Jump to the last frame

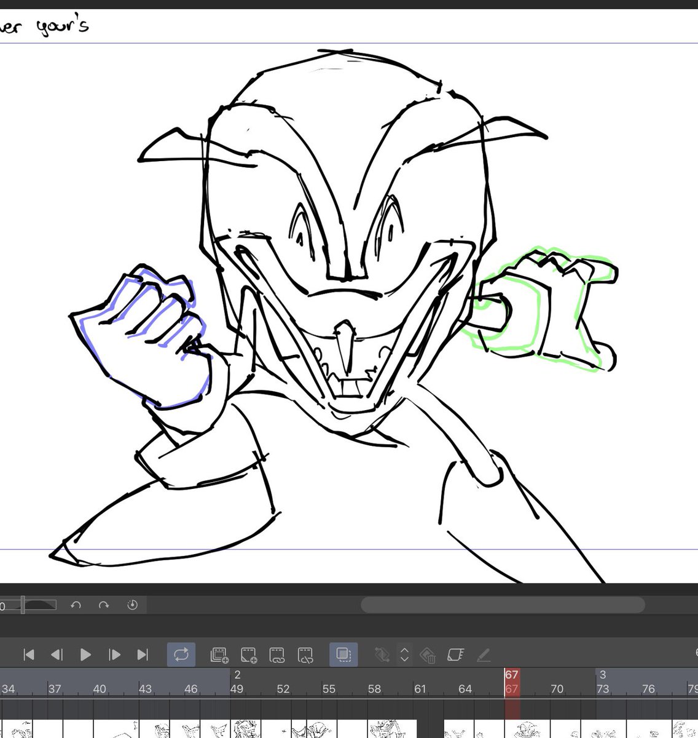click(x=143, y=655)
